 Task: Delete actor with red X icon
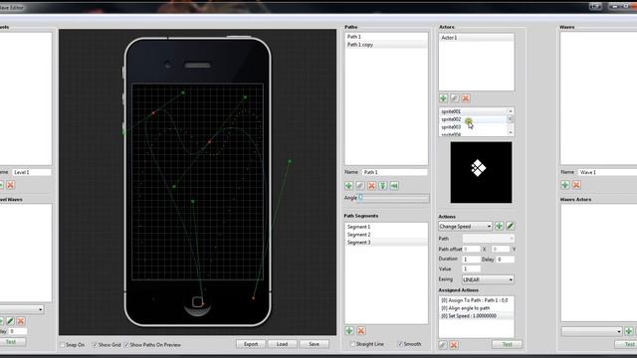466,98
